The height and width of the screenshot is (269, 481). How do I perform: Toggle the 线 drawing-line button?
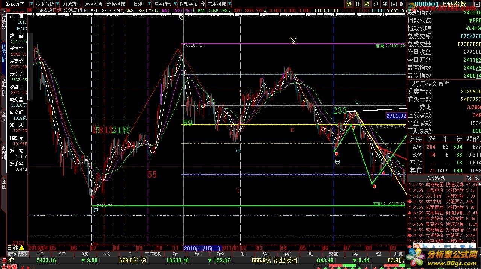click(x=376, y=4)
